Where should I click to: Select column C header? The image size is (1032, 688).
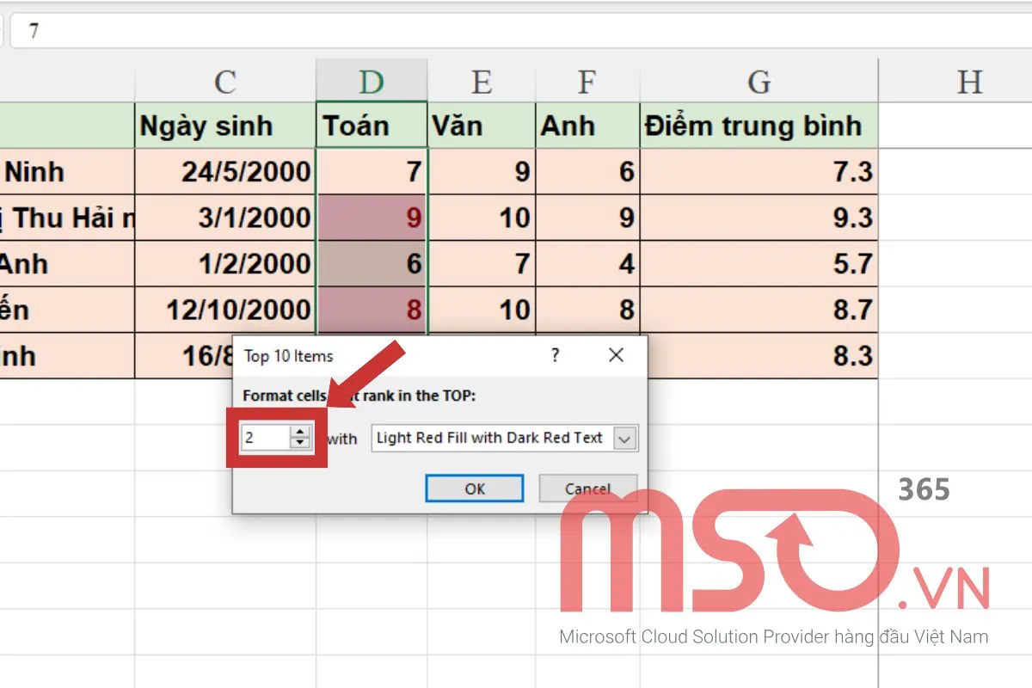[x=224, y=82]
